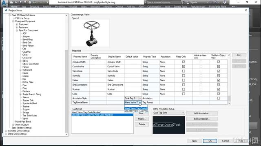The width and height of the screenshot is (261, 146).
Task: Click the Save icon in quick access toolbar
Action: pyautogui.click(x=21, y=2)
